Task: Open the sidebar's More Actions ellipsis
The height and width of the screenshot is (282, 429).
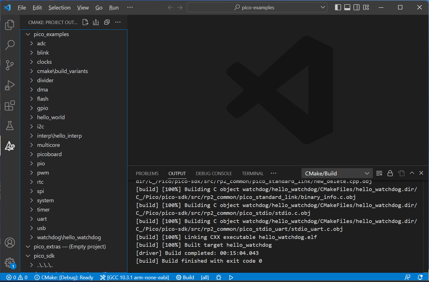Action: pyautogui.click(x=118, y=22)
